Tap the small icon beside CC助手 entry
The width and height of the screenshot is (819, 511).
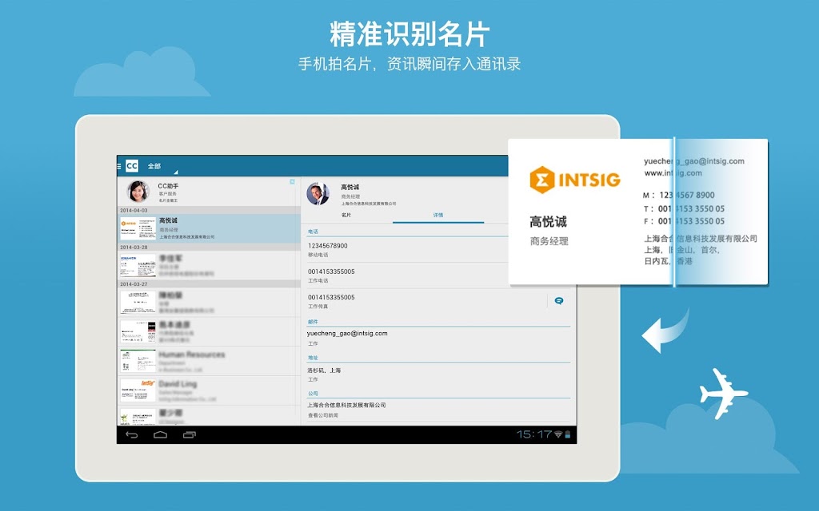(x=293, y=182)
